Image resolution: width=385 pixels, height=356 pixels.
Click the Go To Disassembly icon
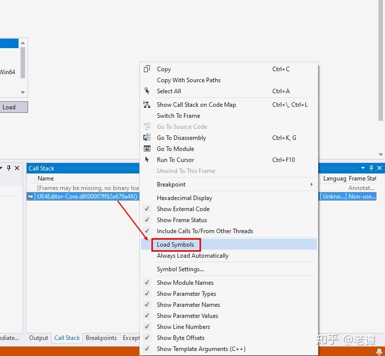coord(147,138)
